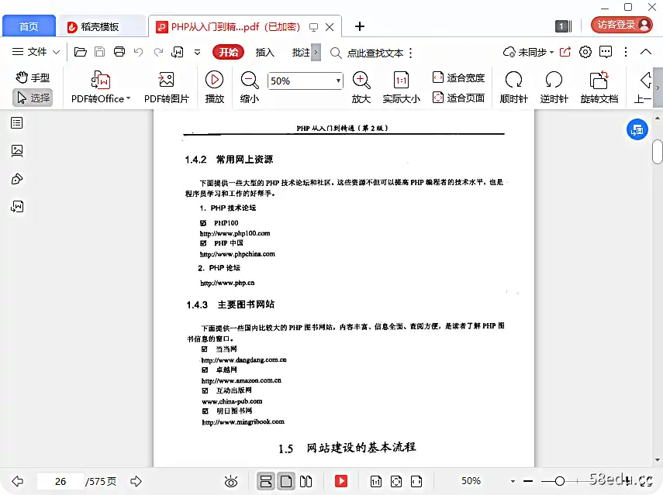The height and width of the screenshot is (495, 663).
Task: Enable continuous scrolling page layout
Action: tap(265, 481)
